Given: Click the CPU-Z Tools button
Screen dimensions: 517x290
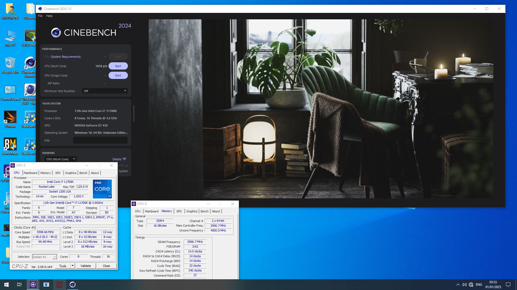Looking at the screenshot, I should pyautogui.click(x=63, y=266).
